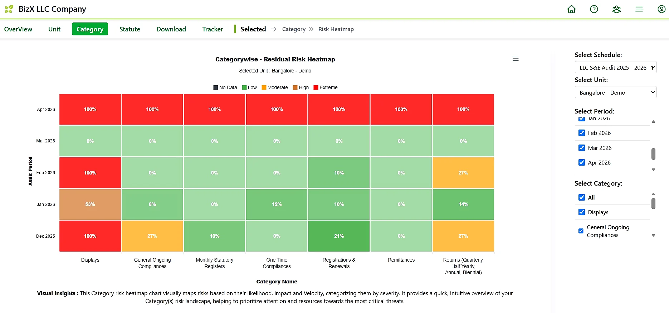This screenshot has width=669, height=313.
Task: Click Registrations & Renewals Feb 2026 10% cell
Action: coord(339,173)
